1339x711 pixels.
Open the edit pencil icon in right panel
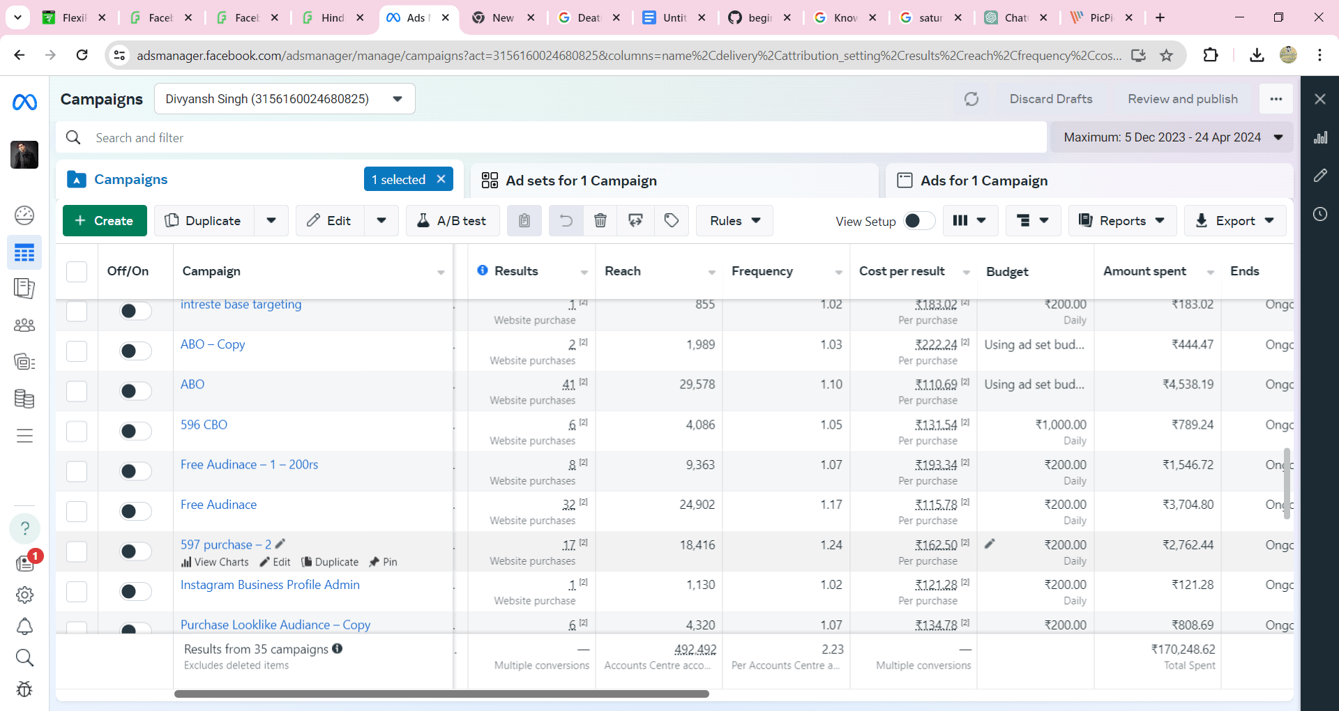click(1320, 175)
